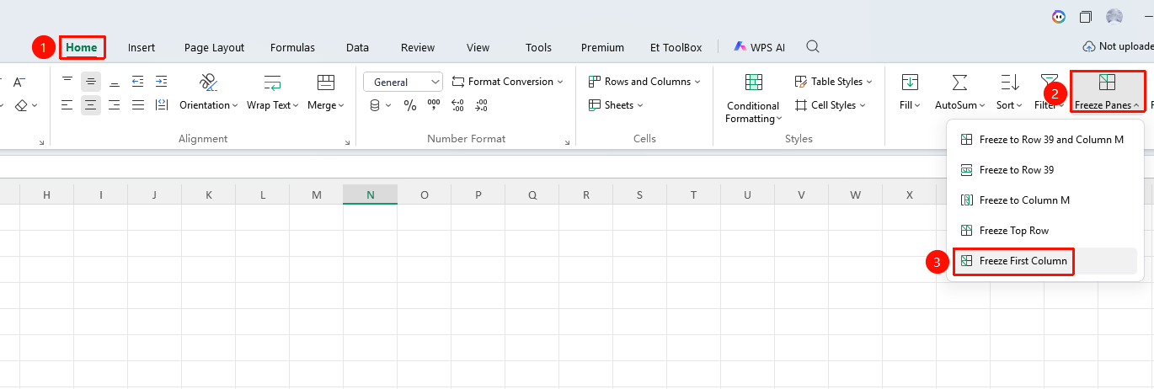Screen dimensions: 1154x389
Task: Click the increase indent icon
Action: click(161, 82)
